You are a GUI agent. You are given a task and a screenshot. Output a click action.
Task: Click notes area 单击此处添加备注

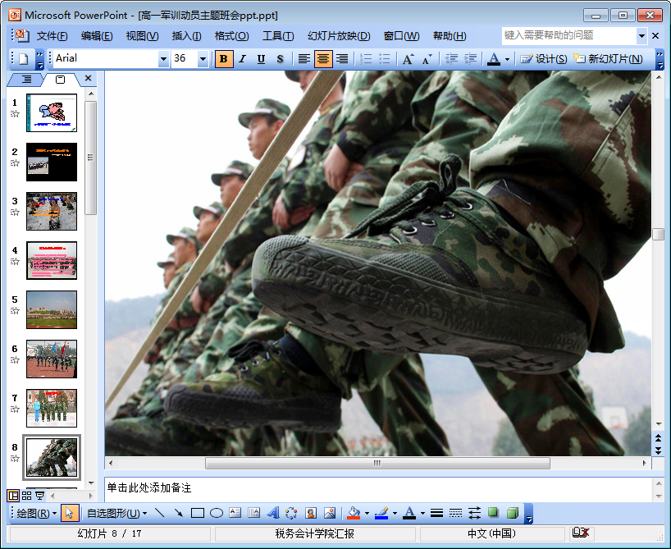(149, 487)
